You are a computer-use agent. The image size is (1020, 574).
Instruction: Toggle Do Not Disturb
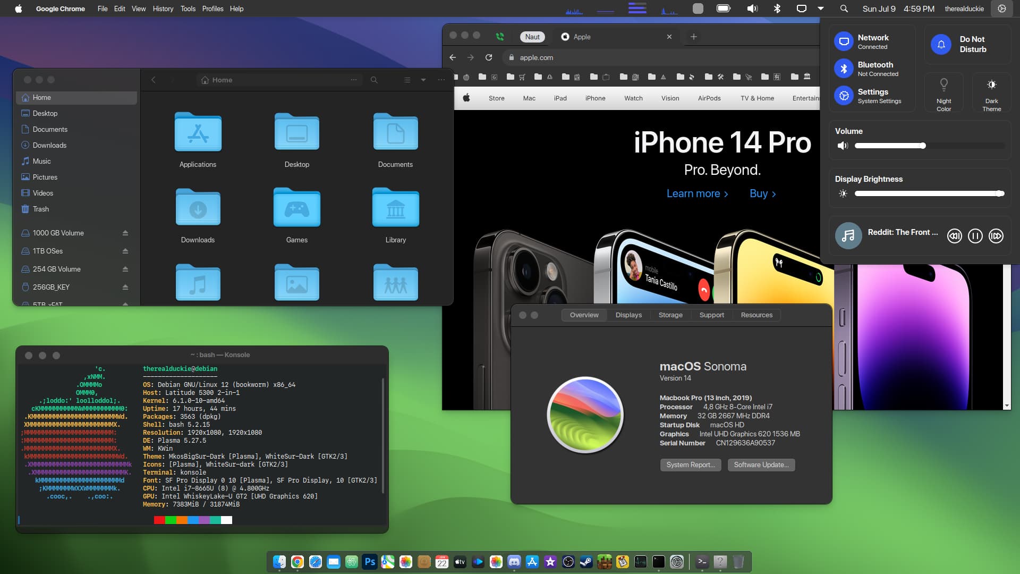pyautogui.click(x=941, y=44)
